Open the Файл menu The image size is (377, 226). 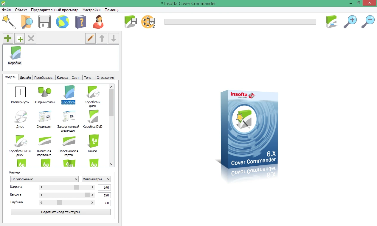point(6,10)
